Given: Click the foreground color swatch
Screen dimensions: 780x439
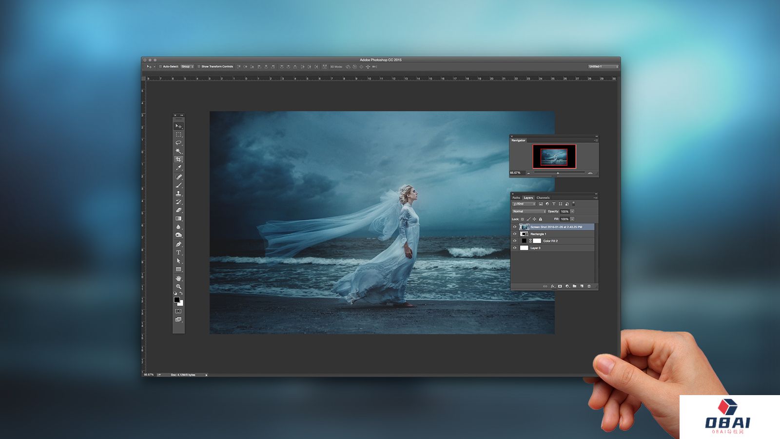Looking at the screenshot, I should click(x=177, y=299).
